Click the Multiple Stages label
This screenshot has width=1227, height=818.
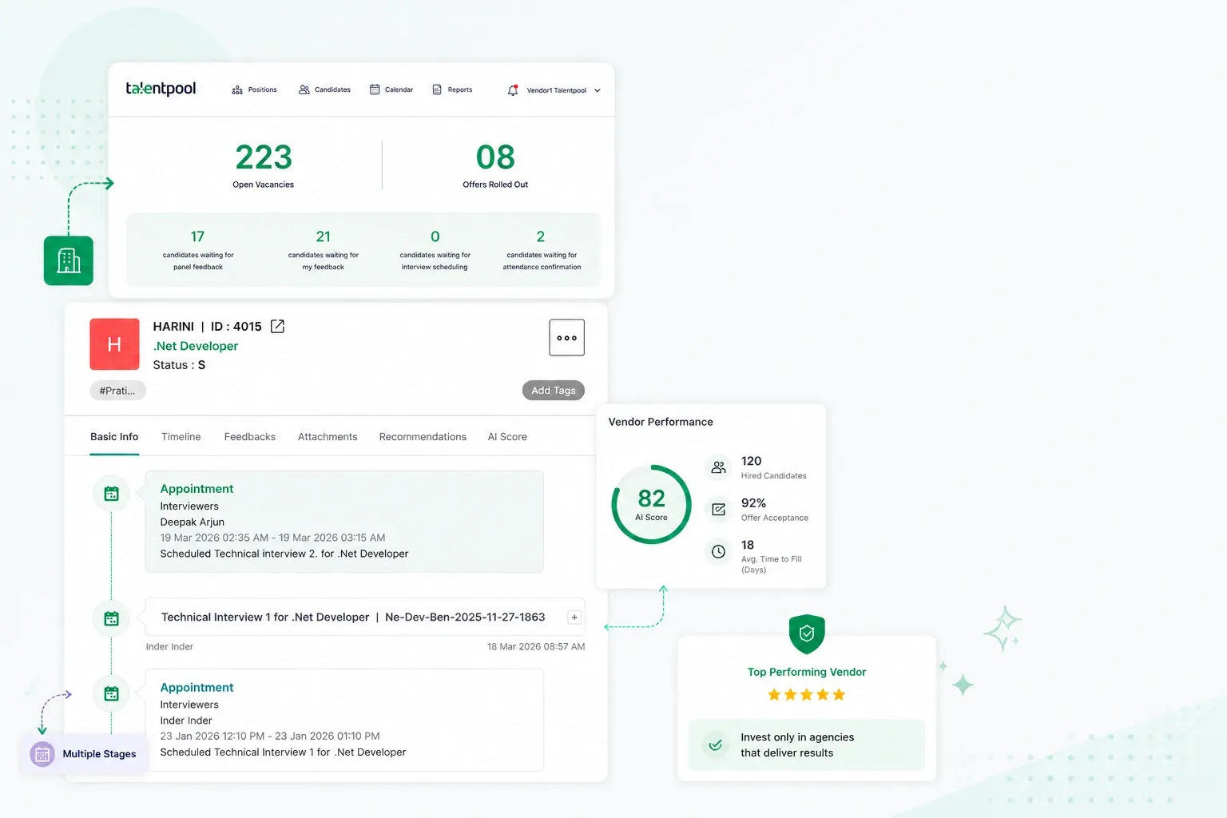click(x=99, y=754)
